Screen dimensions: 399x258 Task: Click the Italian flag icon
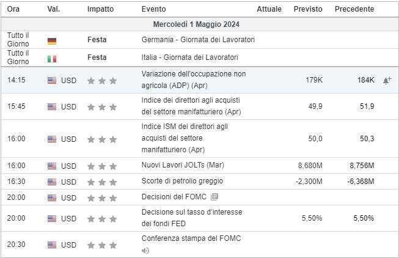(52, 59)
